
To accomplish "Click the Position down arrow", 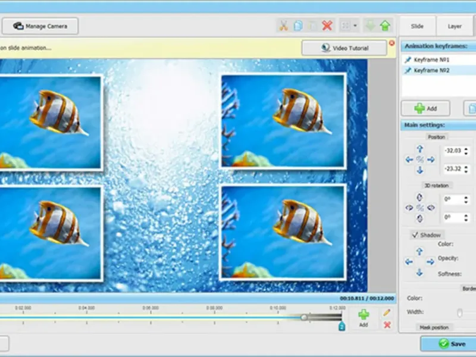I will click(x=420, y=170).
